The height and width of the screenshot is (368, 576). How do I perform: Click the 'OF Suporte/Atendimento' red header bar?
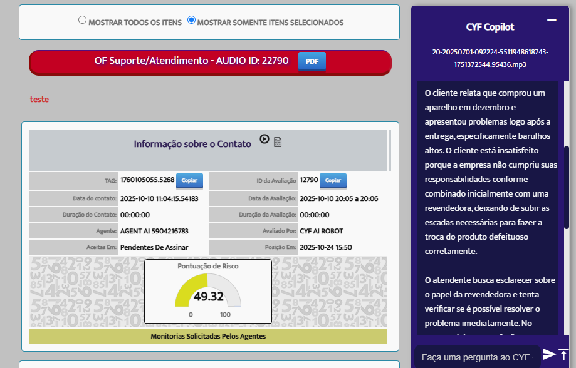pos(191,61)
